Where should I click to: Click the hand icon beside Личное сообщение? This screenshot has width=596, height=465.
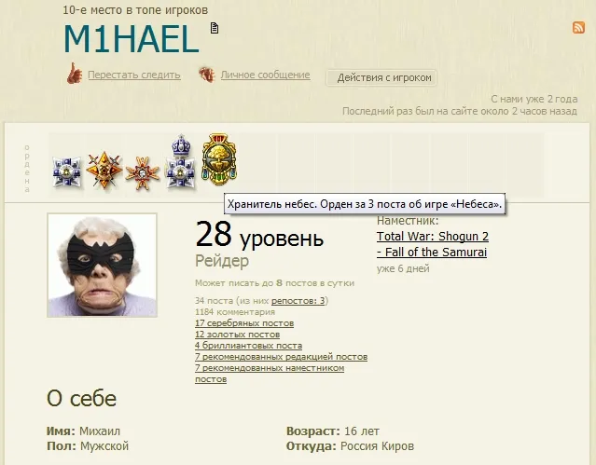[x=207, y=75]
